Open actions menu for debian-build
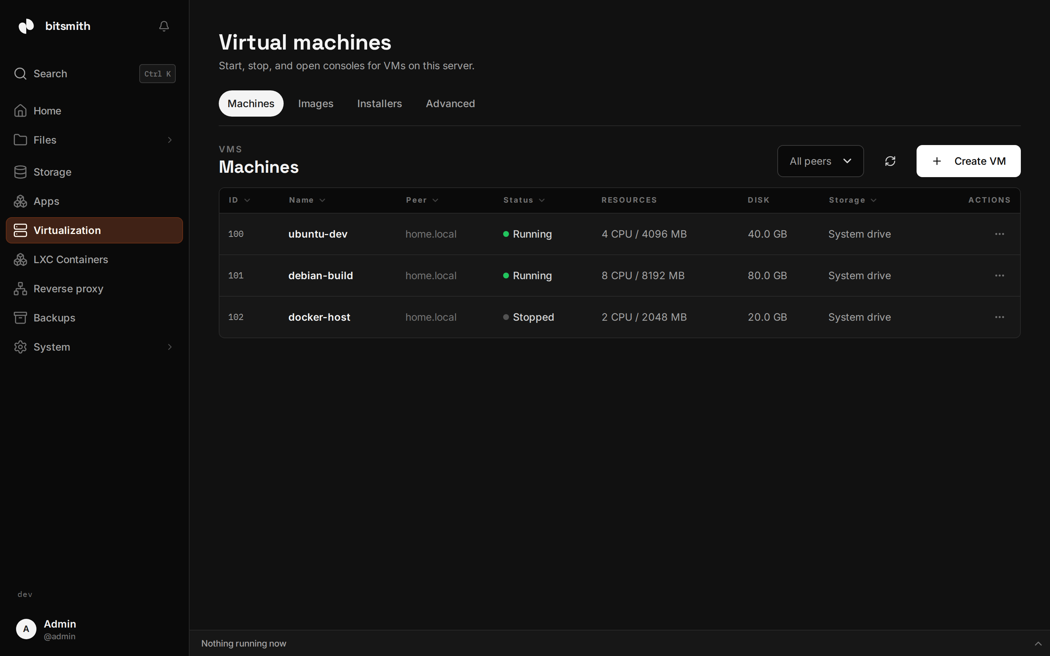The height and width of the screenshot is (656, 1050). (999, 276)
